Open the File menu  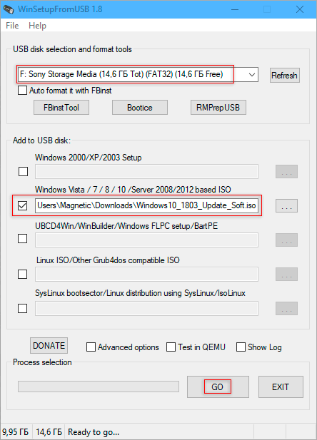[12, 26]
